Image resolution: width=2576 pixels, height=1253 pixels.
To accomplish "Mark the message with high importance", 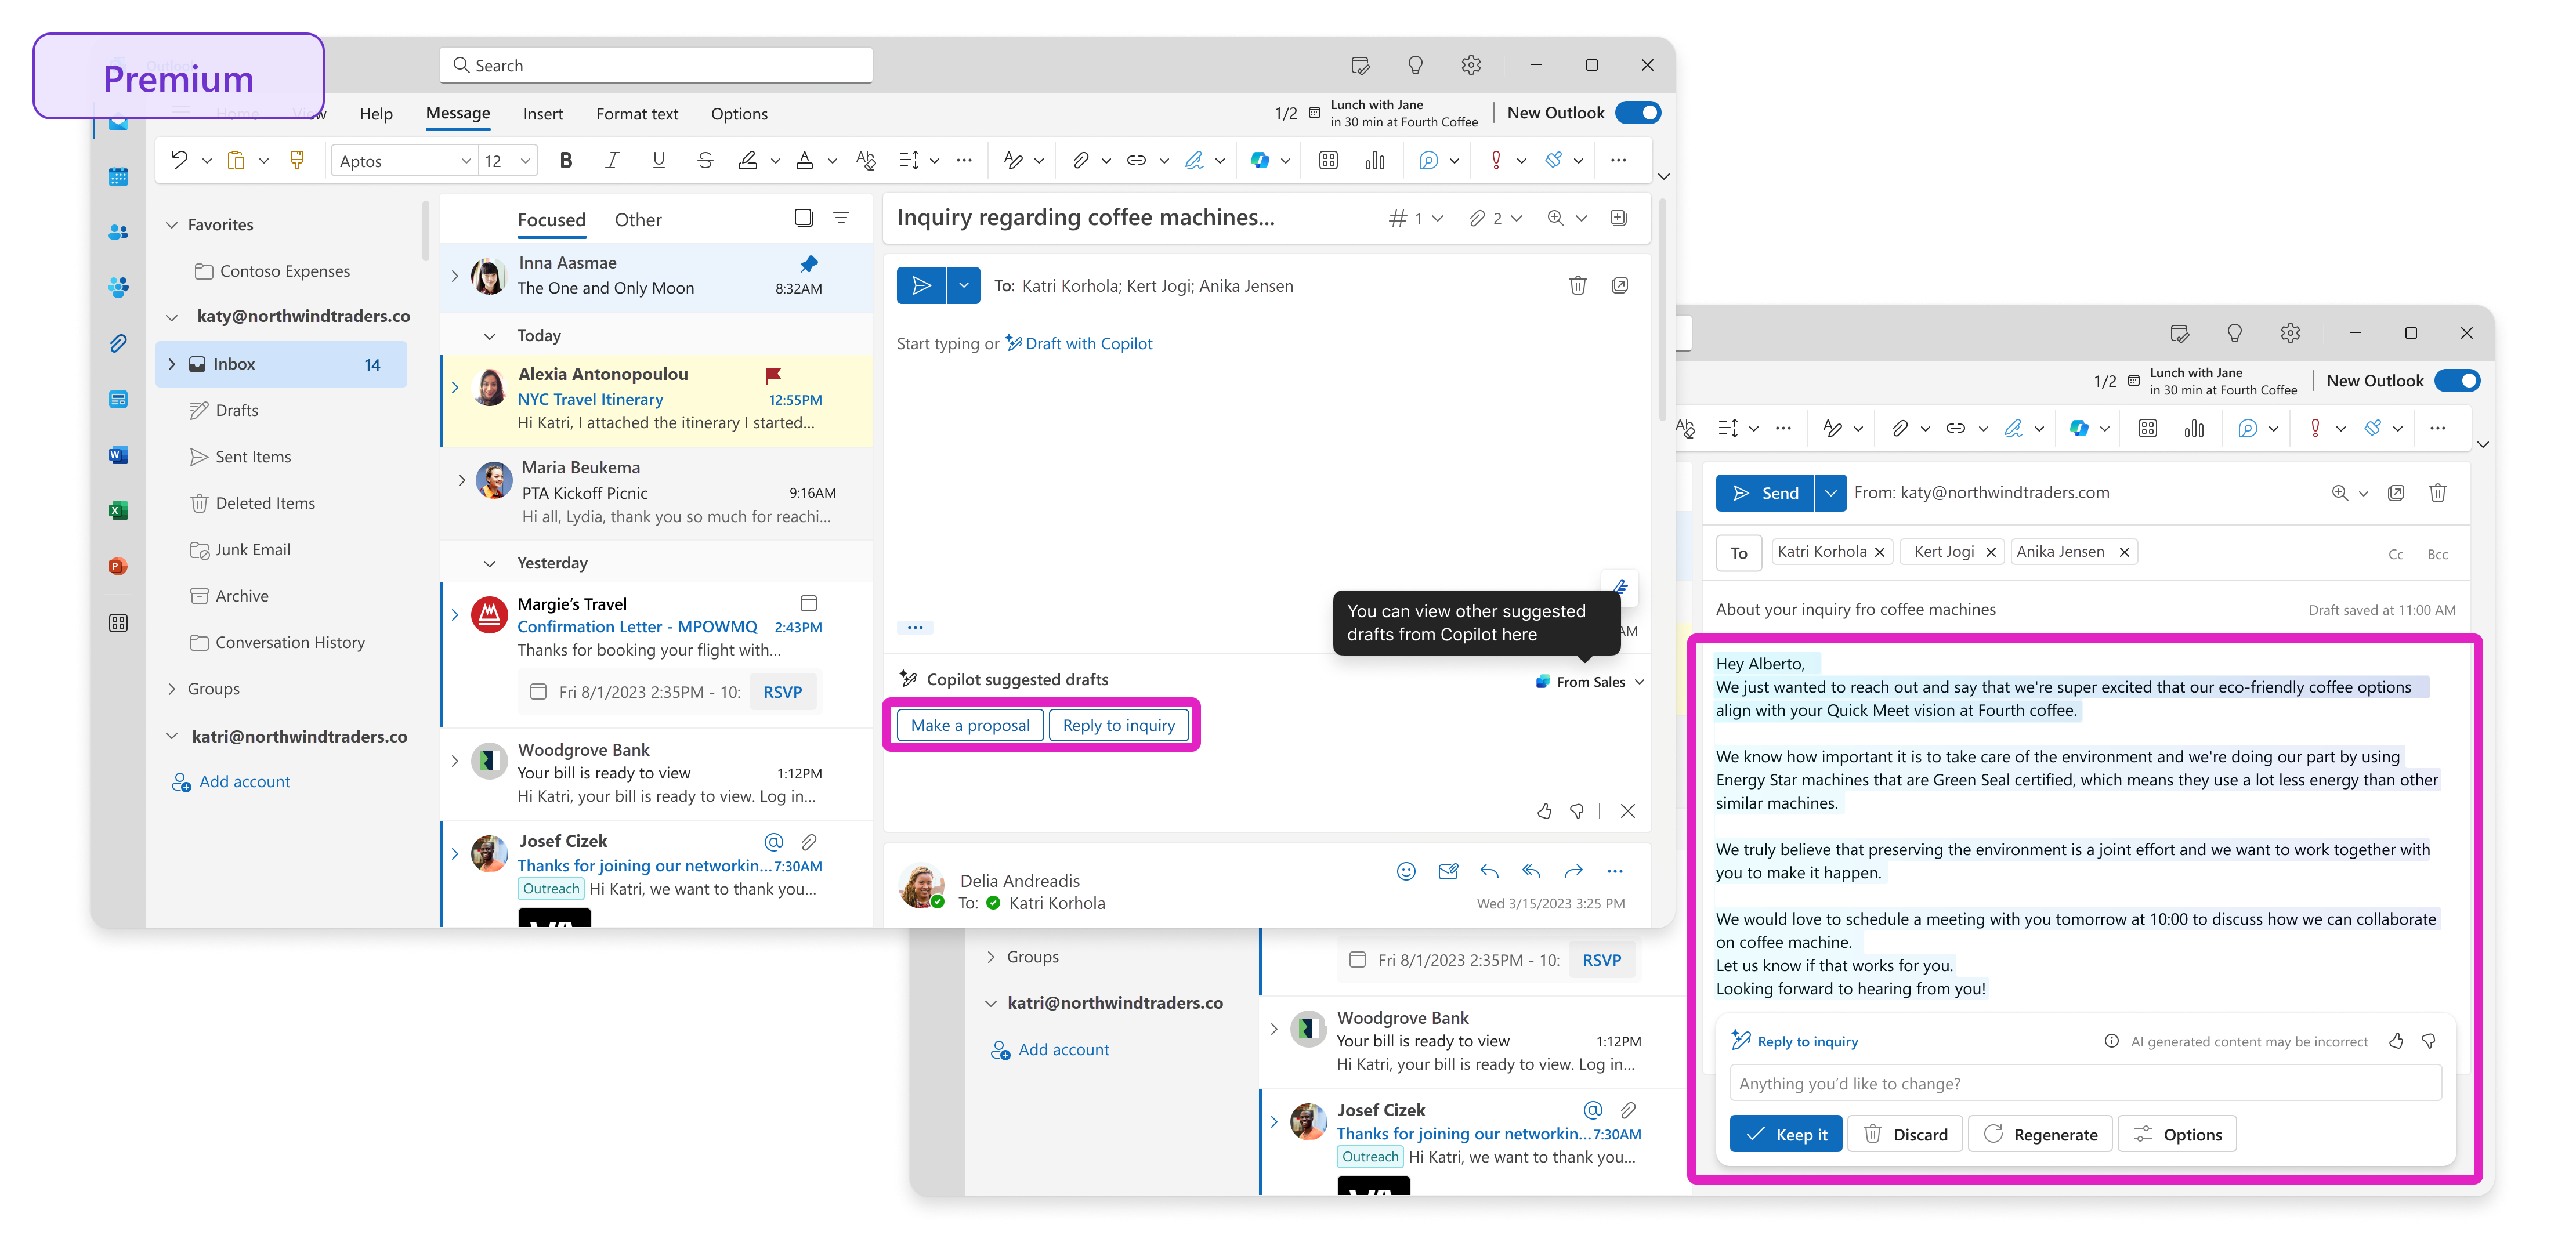I will point(1497,160).
